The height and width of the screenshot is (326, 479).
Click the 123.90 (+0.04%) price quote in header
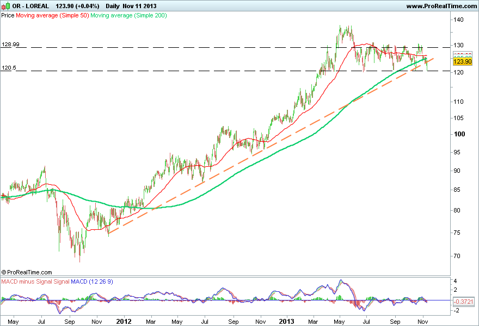coord(77,6)
